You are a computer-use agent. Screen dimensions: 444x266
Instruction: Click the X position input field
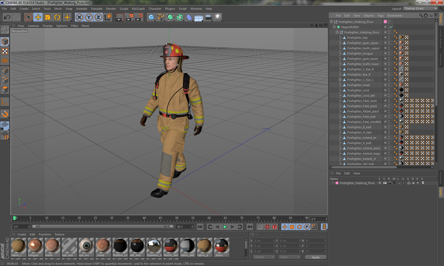[x=264, y=241]
